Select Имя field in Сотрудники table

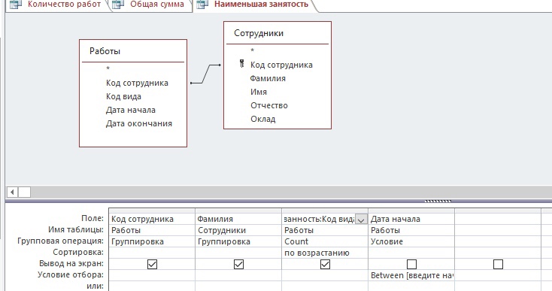[259, 92]
